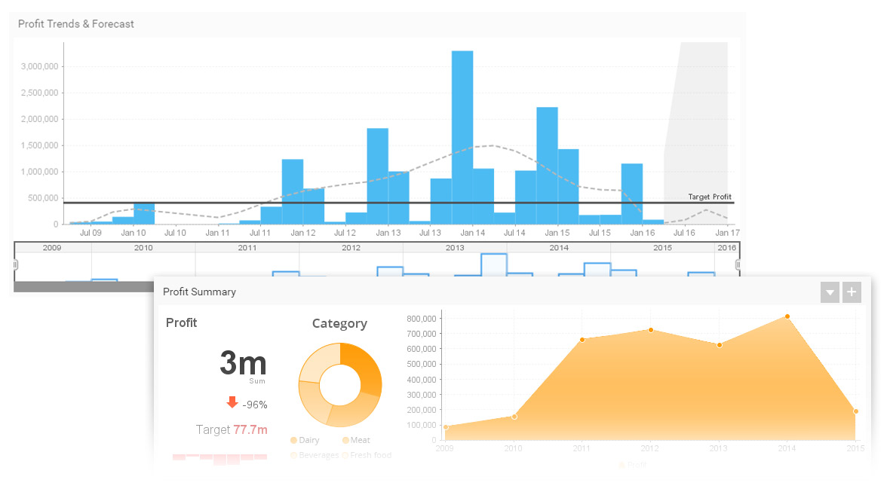
Task: Toggle the Meat legend item
Action: point(356,441)
